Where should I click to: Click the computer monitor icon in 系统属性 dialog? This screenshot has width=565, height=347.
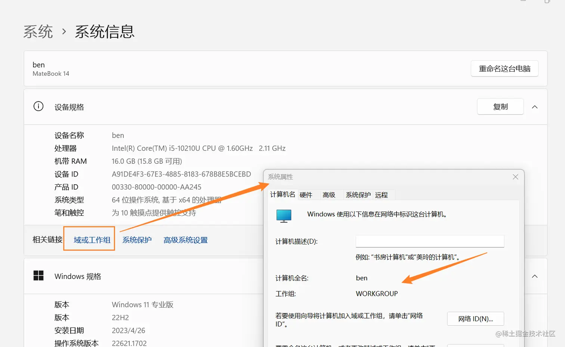(x=284, y=216)
